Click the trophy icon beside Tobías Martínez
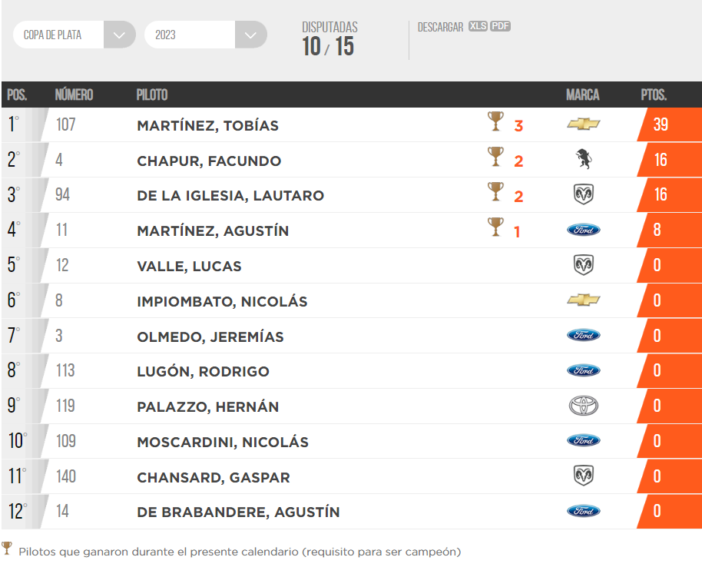This screenshot has height=577, width=702. (495, 121)
